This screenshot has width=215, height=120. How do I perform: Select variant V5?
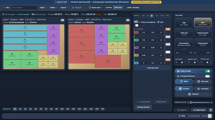pos(36,109)
